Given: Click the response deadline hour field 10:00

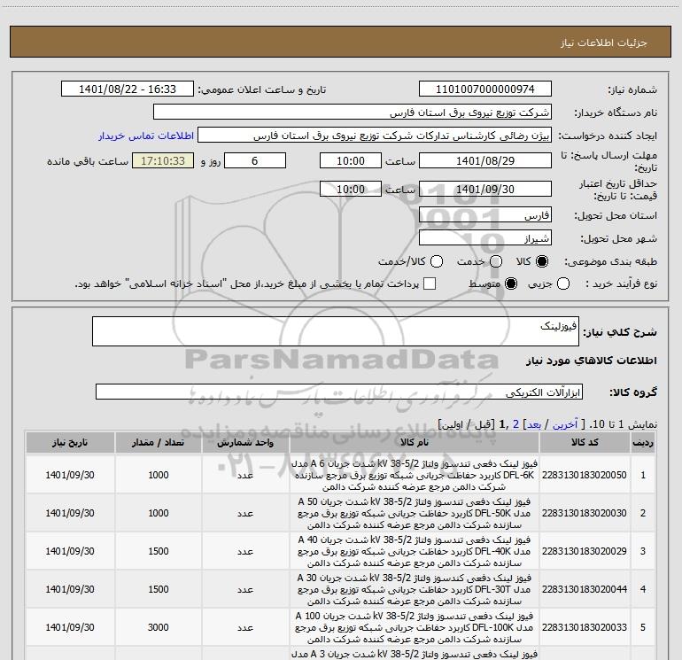Looking at the screenshot, I should pyautogui.click(x=351, y=160).
